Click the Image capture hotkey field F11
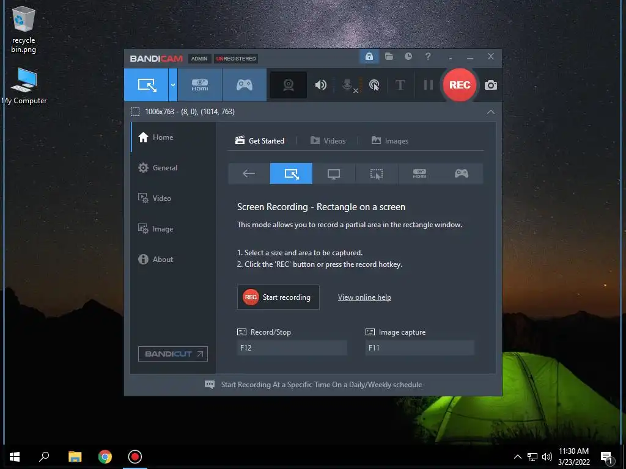626x469 pixels. (x=419, y=347)
